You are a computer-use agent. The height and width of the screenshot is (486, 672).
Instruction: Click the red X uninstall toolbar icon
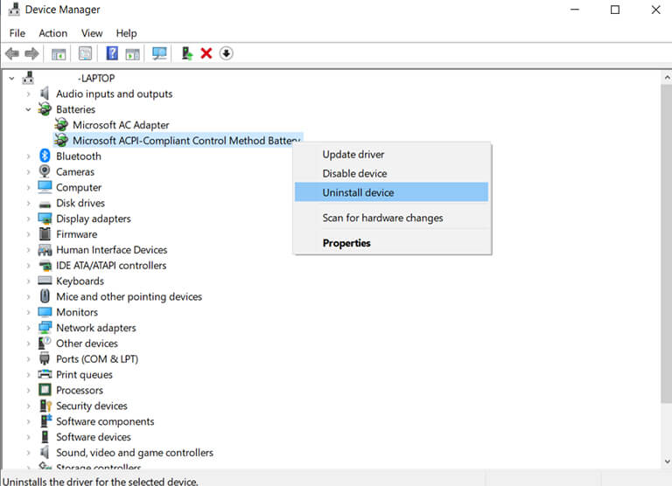[206, 53]
